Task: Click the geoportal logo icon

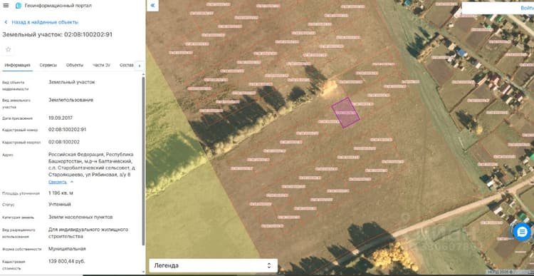Action: click(19, 6)
